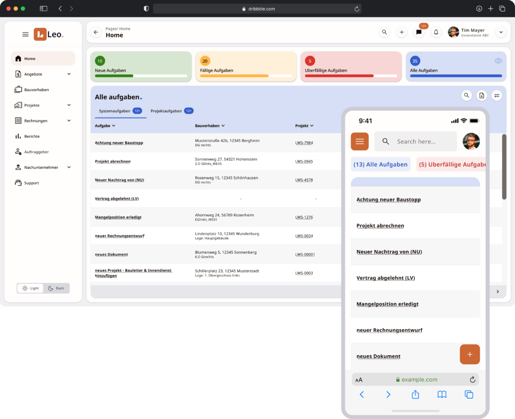
Task: Click the plus add button in the header
Action: 402,32
